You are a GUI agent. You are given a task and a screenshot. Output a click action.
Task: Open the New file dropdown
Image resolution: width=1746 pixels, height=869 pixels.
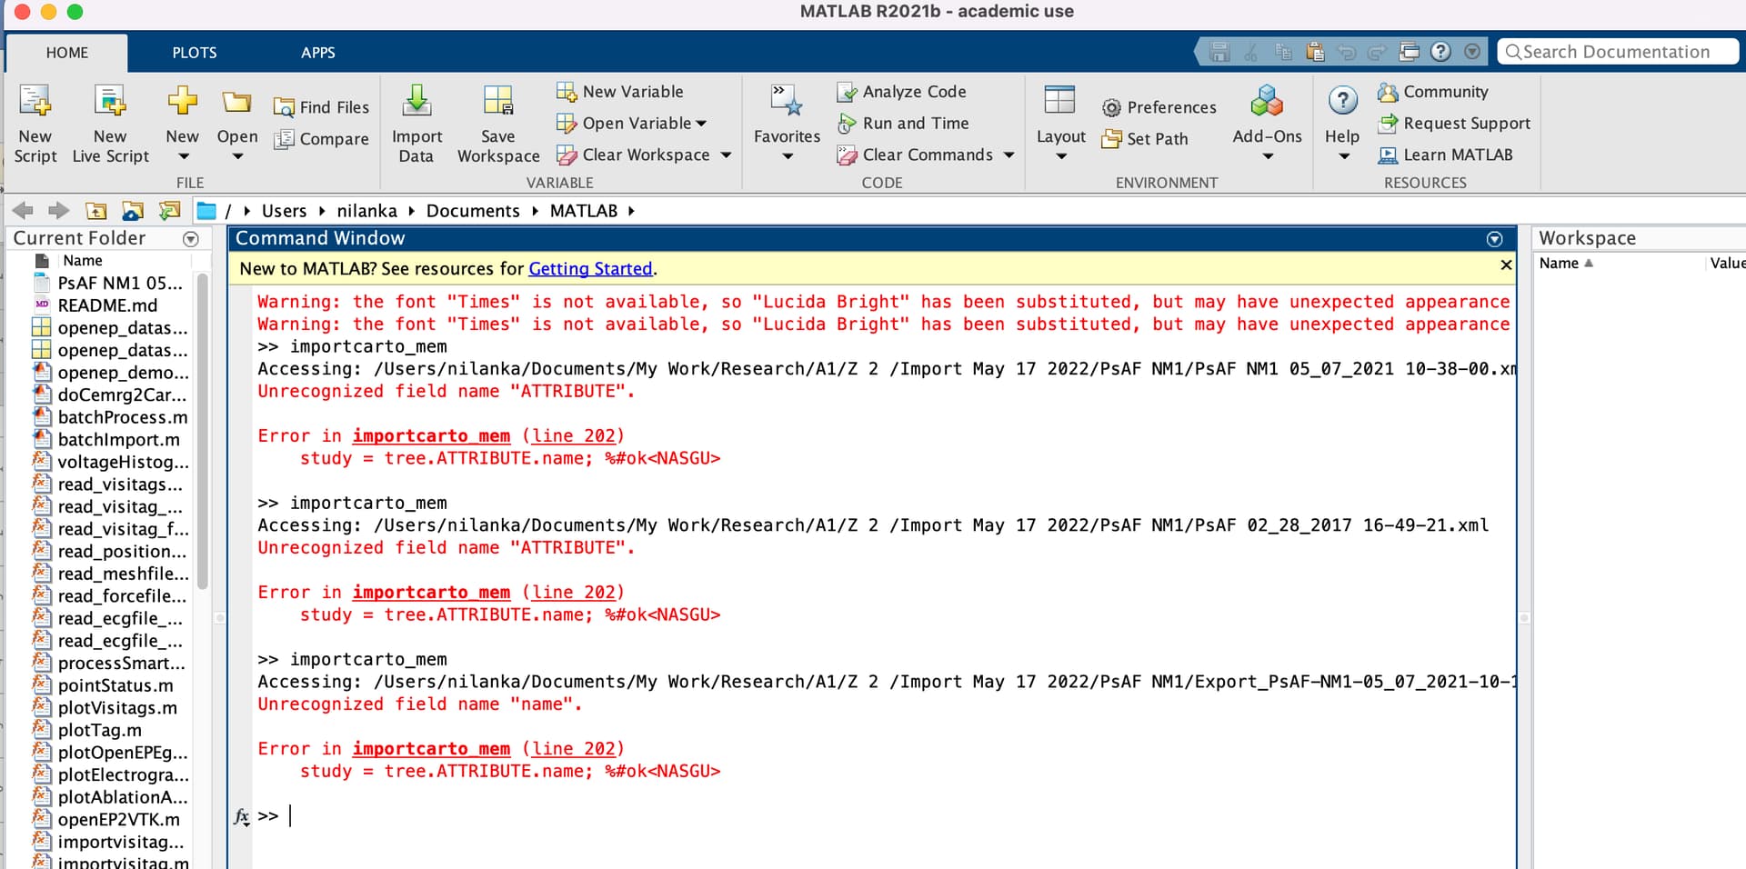pyautogui.click(x=182, y=124)
